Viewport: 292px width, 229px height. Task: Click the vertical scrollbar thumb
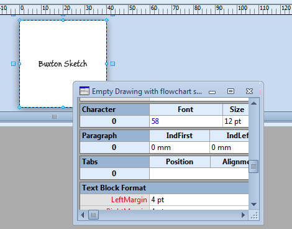click(x=254, y=166)
